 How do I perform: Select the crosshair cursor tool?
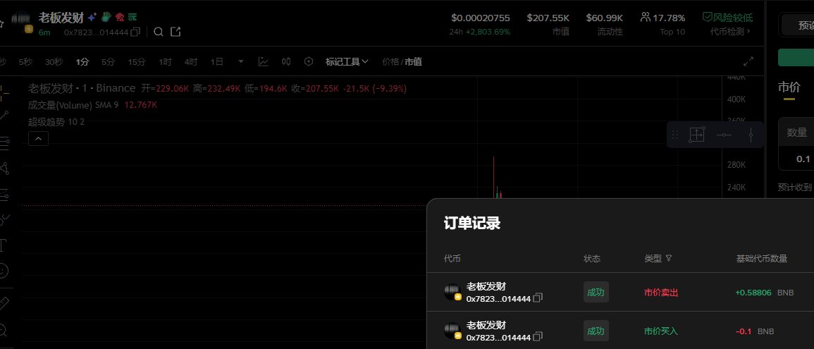coord(4,94)
